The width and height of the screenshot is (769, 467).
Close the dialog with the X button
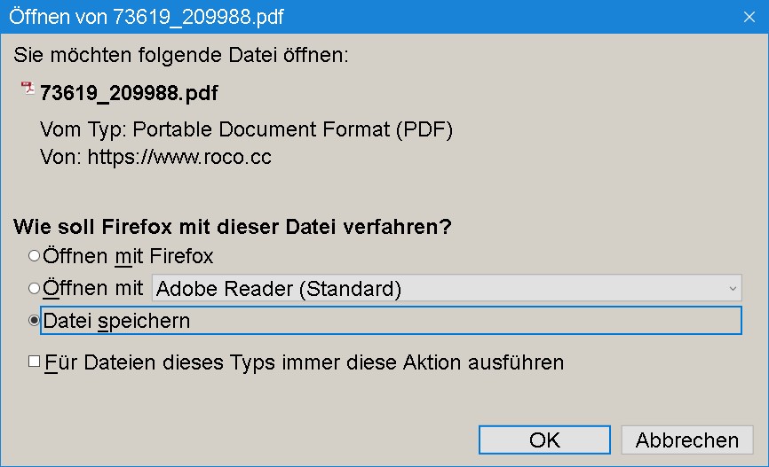coord(748,18)
